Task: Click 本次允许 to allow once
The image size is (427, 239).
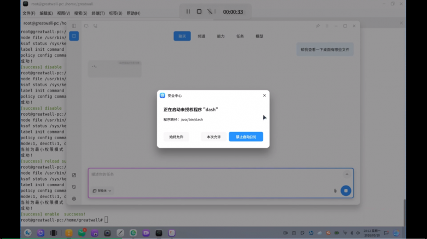Action: coord(214,137)
